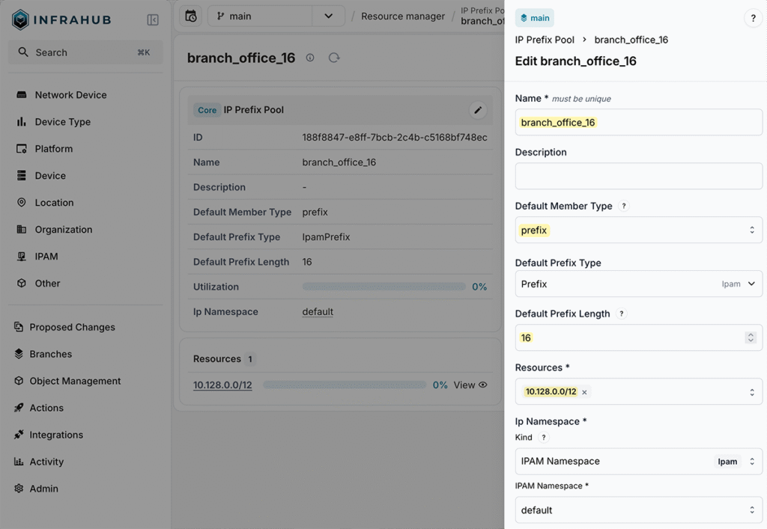Click the info icon beside branch_office_16 title
Viewport: 767px width, 529px height.
click(309, 58)
